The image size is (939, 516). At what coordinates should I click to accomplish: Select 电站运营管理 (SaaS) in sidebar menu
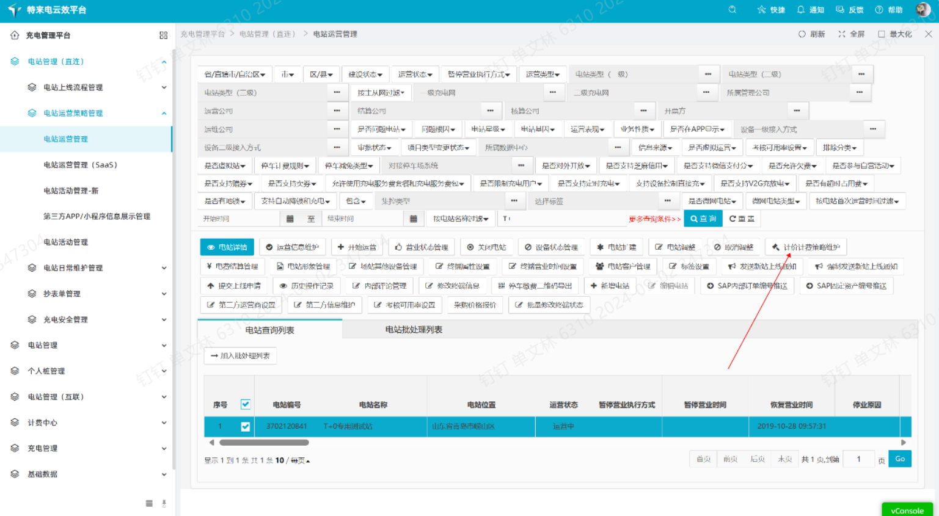(80, 165)
